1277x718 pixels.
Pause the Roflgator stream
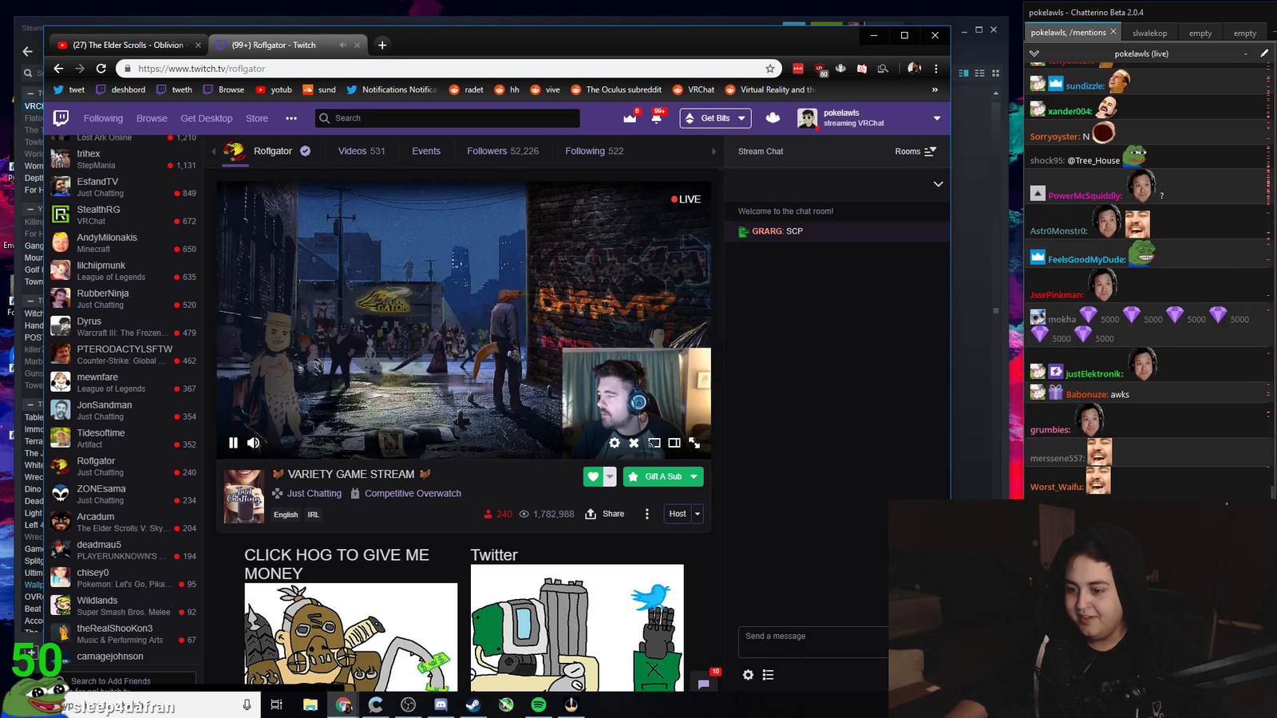(x=233, y=443)
